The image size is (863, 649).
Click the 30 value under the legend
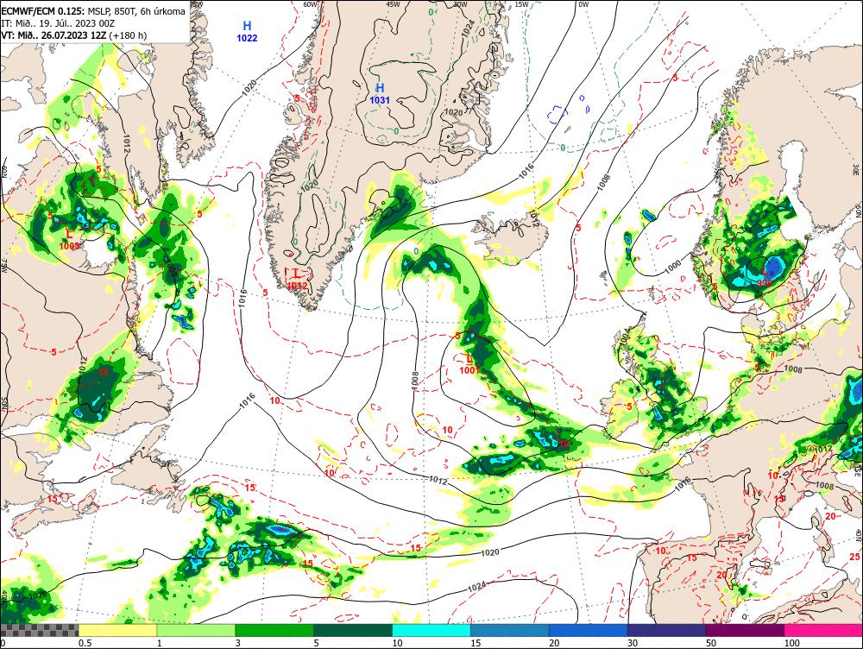[x=633, y=643]
